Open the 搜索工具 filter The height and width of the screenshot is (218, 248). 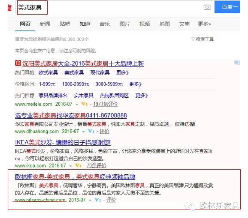point(203,39)
